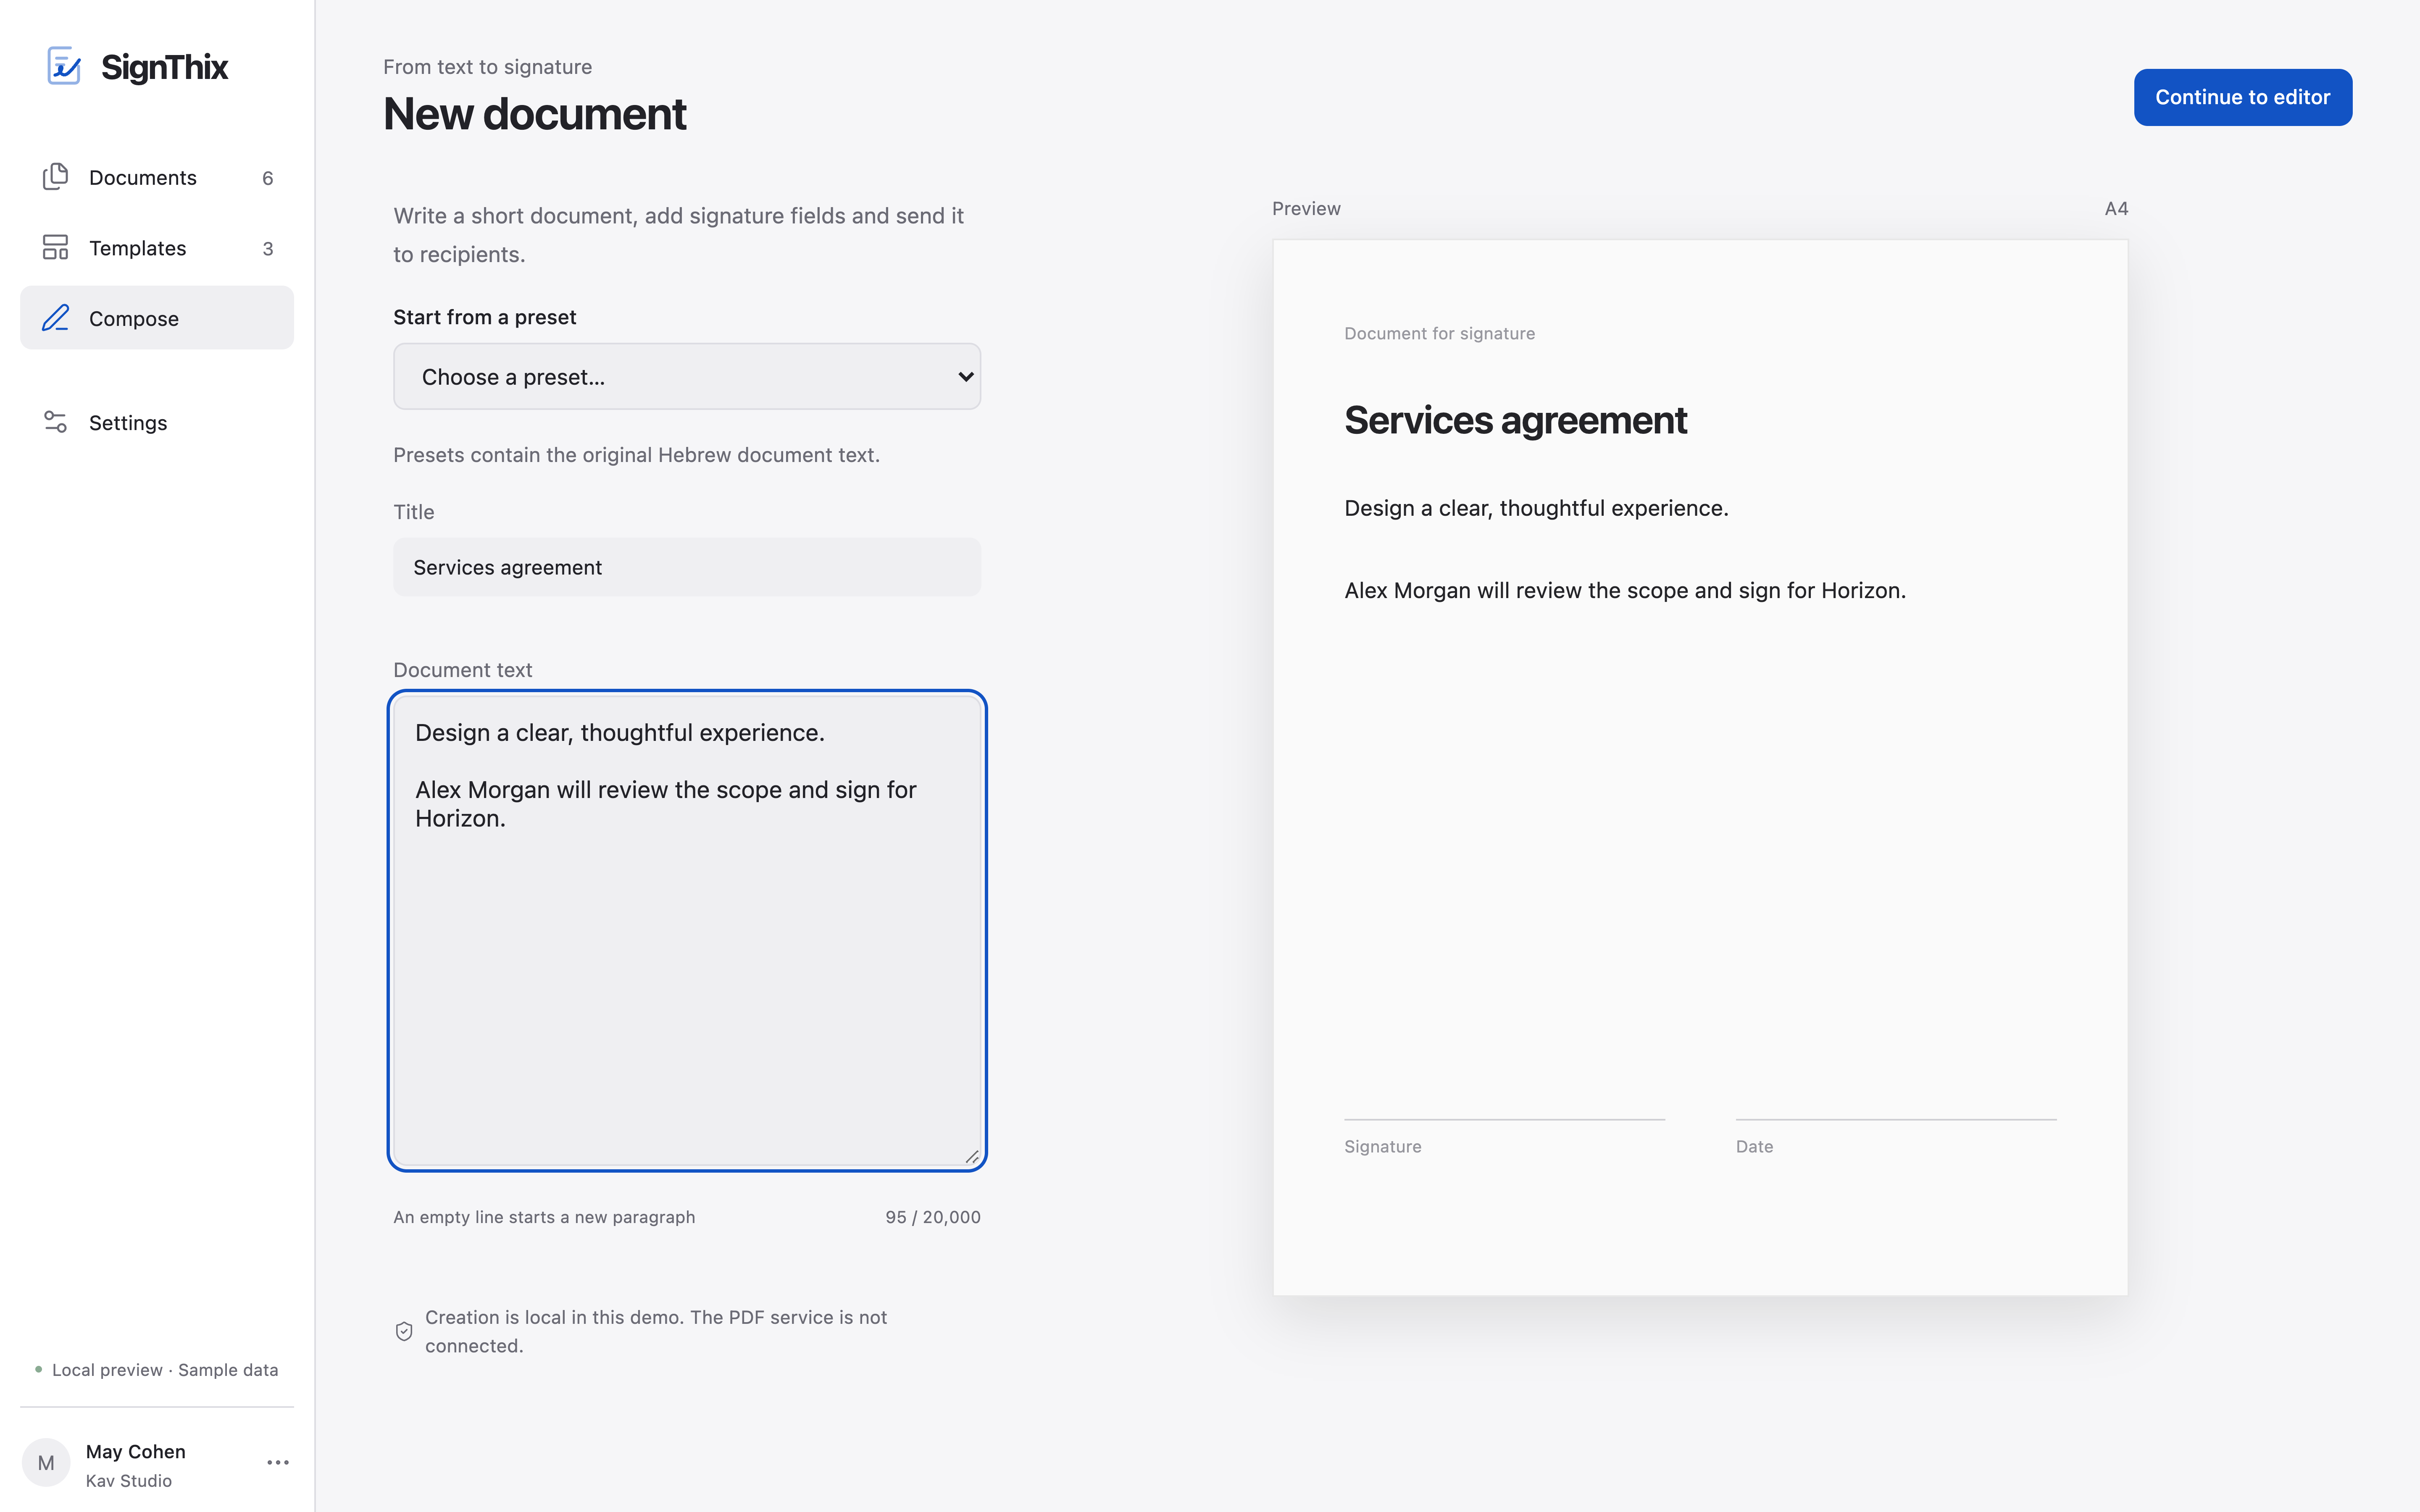Image resolution: width=2420 pixels, height=1512 pixels.
Task: Click the shield icon beside the creation notice
Action: [404, 1331]
